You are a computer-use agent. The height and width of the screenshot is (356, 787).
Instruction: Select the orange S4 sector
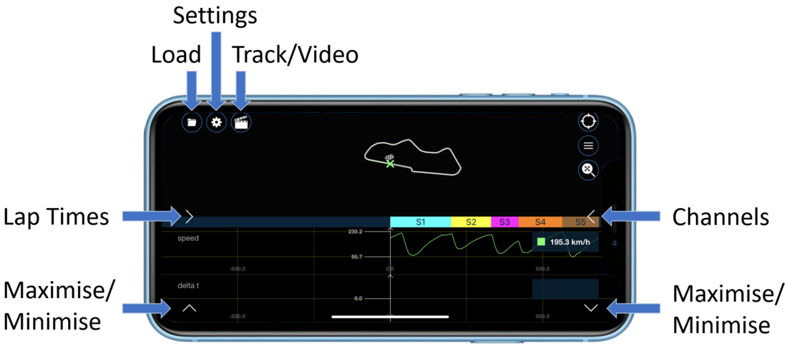[x=540, y=222]
